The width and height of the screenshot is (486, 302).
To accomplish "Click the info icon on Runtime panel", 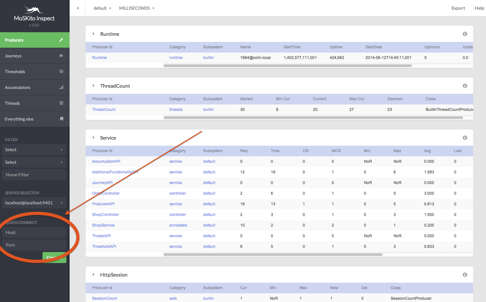I will click(465, 34).
